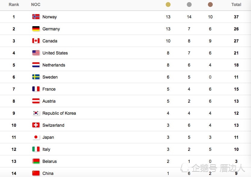Screen dimensions: 251x177
Task: Sort by the NOC column header
Action: coord(36,5)
